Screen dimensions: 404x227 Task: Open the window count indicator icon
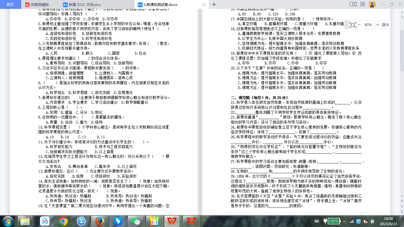click(x=353, y=4)
